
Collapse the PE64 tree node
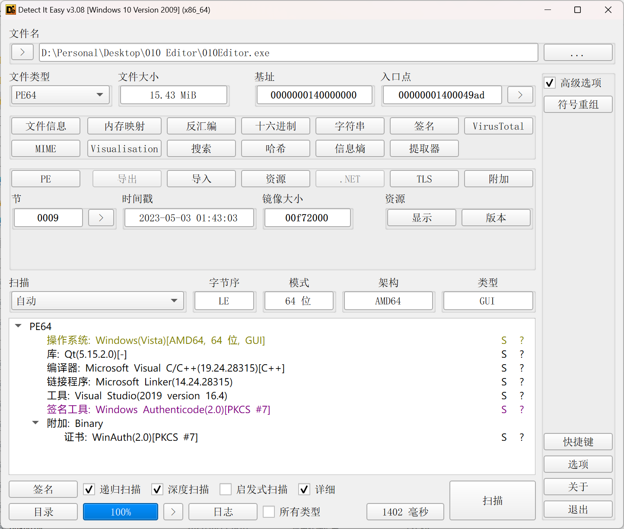pyautogui.click(x=18, y=326)
